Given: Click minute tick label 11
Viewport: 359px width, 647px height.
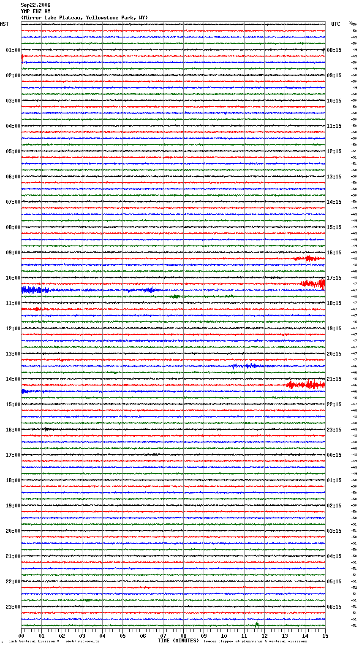Looking at the screenshot, I should (244, 636).
